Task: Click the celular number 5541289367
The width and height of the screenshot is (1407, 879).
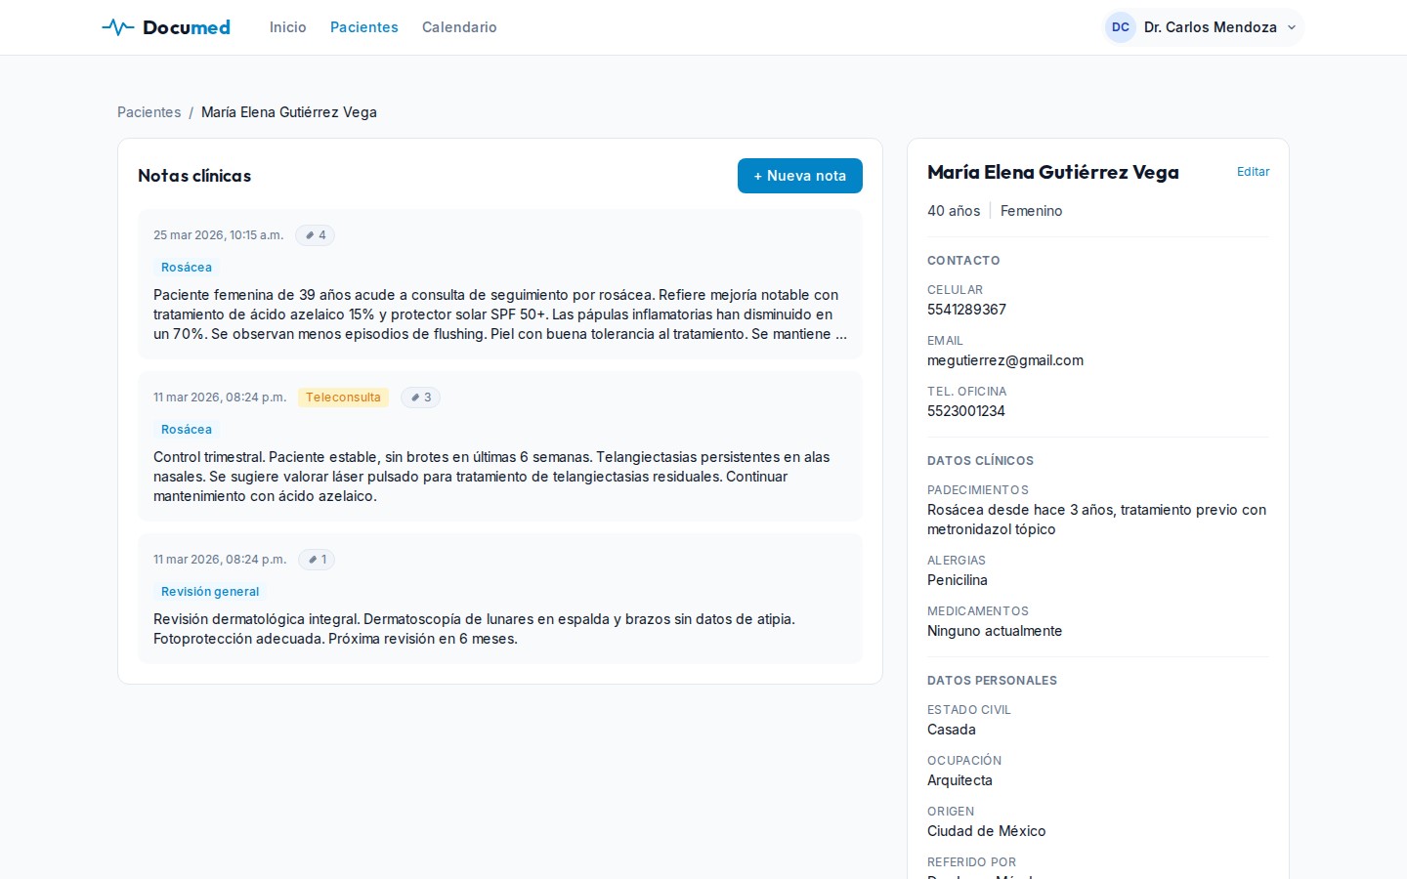Action: [966, 310]
